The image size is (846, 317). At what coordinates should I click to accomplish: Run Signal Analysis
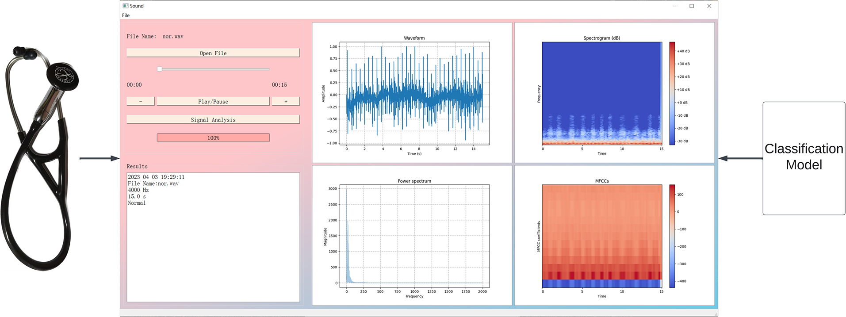[213, 120]
